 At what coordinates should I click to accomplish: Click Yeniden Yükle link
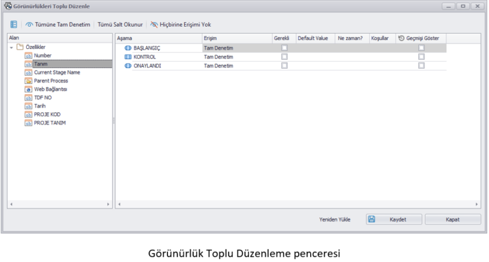(335, 219)
